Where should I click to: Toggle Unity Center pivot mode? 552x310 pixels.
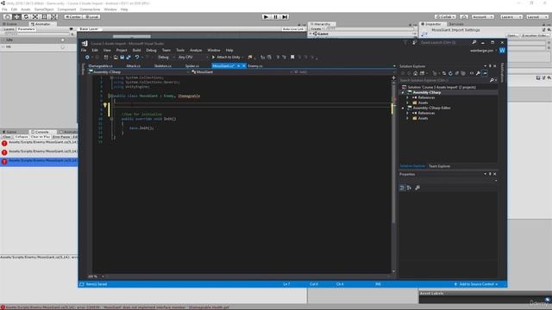click(x=72, y=16)
